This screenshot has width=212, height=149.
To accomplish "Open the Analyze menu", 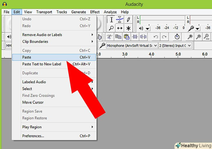I will [x=110, y=12].
